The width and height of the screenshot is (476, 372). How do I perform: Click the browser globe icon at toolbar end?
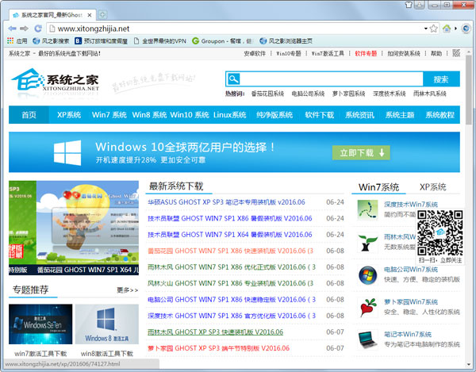click(x=466, y=29)
